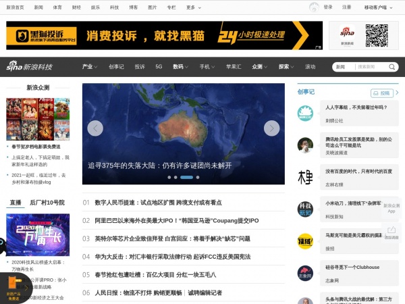Click the 消费投诉 black cat banner ad

[x=164, y=35]
